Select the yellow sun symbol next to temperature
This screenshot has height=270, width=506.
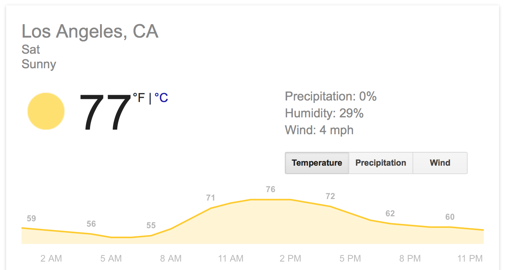pos(46,110)
